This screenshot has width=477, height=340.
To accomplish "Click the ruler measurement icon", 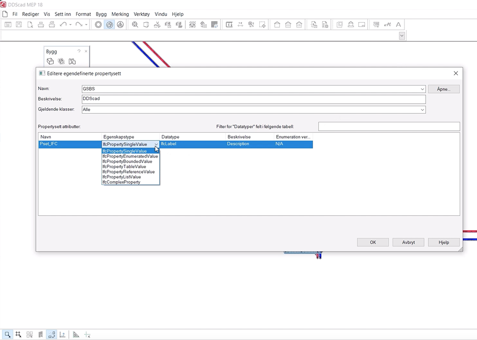I will [x=229, y=25].
